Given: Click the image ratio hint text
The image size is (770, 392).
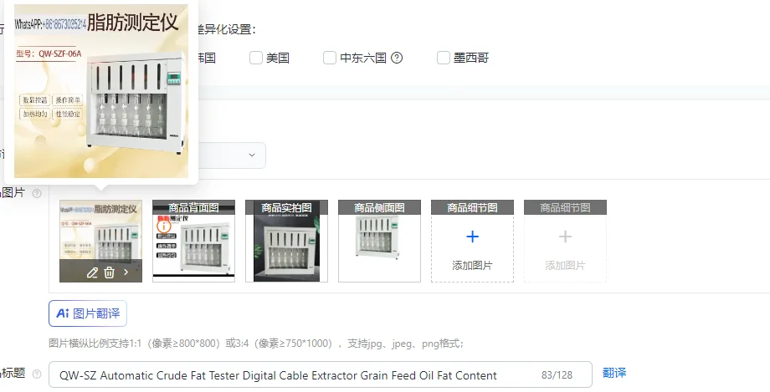Looking at the screenshot, I should (x=256, y=344).
